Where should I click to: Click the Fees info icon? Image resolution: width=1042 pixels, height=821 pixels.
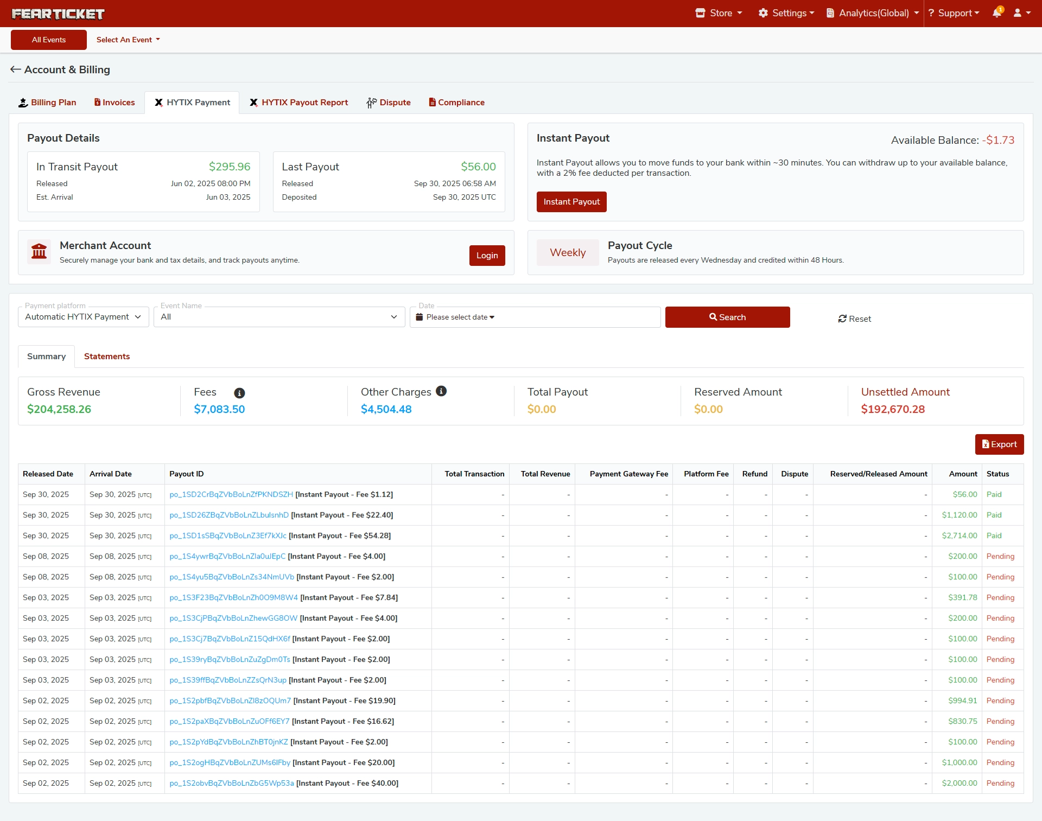239,393
